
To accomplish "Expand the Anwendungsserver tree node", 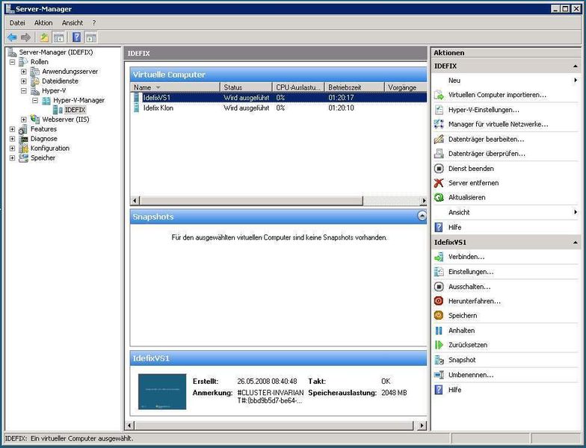I will pos(24,72).
